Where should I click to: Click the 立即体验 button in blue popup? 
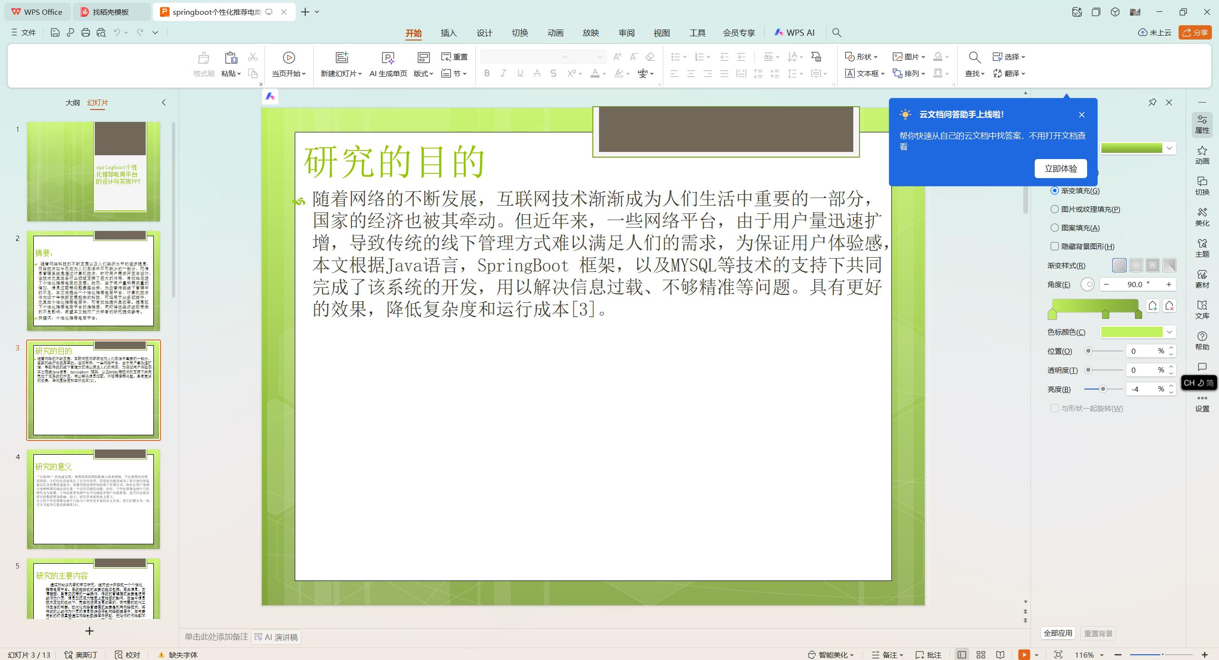pos(1060,168)
